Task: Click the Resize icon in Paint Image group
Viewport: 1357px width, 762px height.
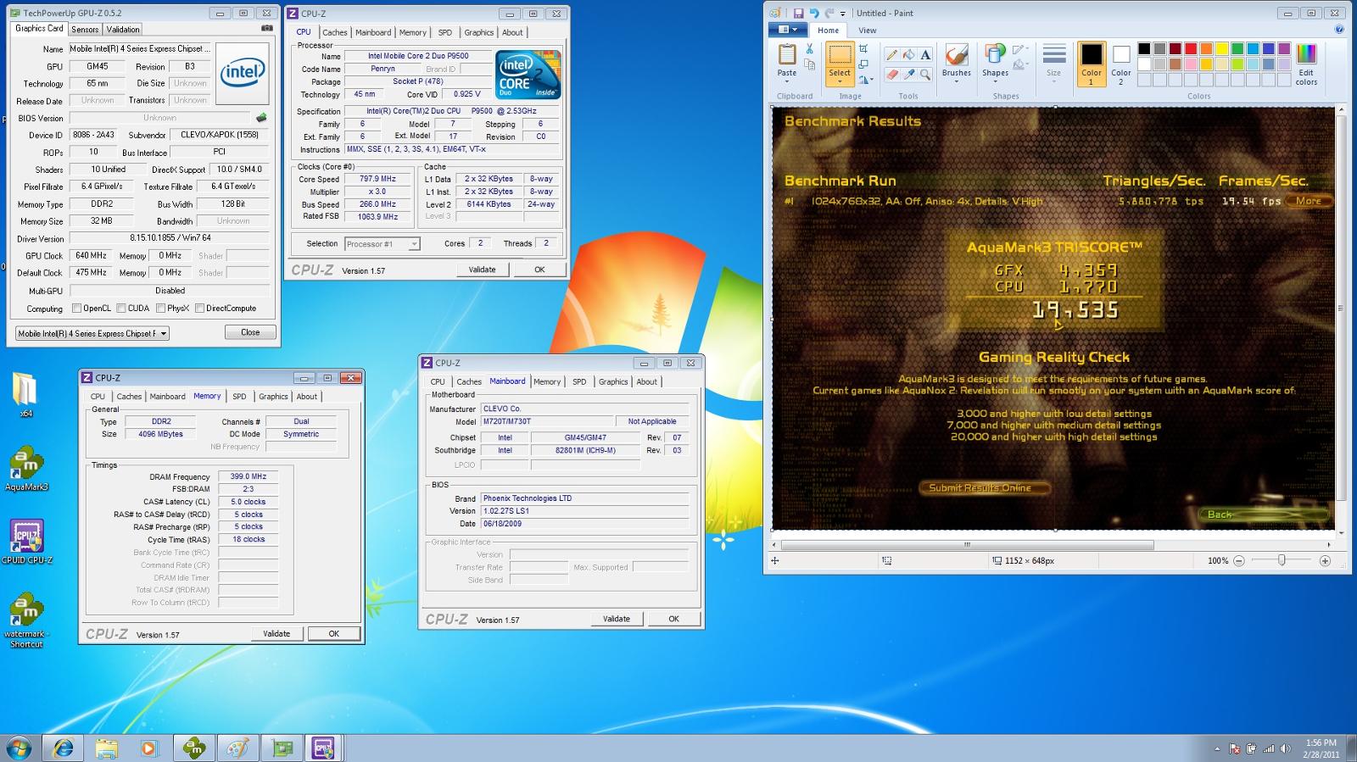Action: point(863,64)
